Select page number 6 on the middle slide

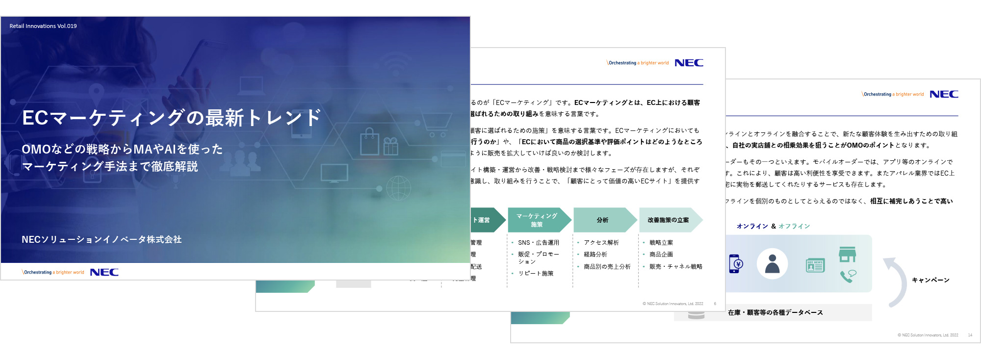715,304
